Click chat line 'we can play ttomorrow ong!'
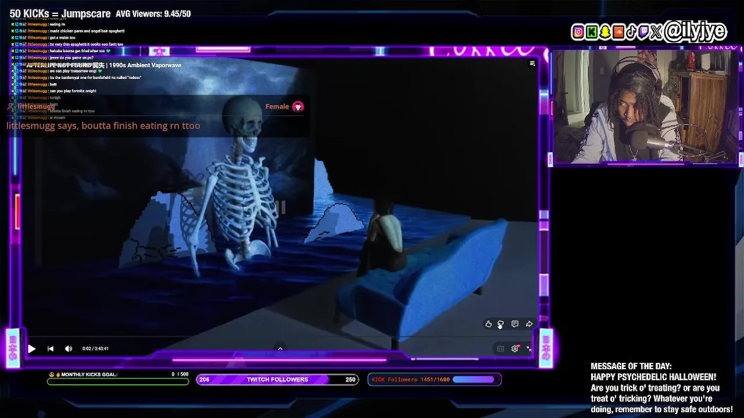The image size is (744, 418). (x=73, y=71)
